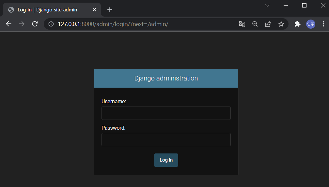Image resolution: width=329 pixels, height=187 pixels.
Task: Reload the Django admin login page
Action: [35, 24]
